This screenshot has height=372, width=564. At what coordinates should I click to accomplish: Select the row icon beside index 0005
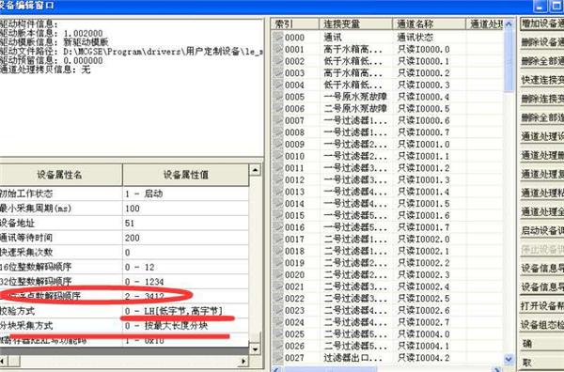pos(277,97)
